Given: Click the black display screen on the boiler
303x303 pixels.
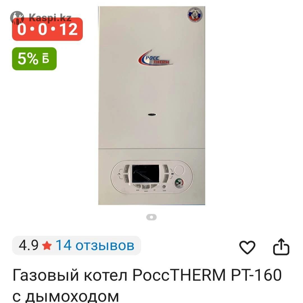Looking at the screenshot, I should [x=146, y=174].
